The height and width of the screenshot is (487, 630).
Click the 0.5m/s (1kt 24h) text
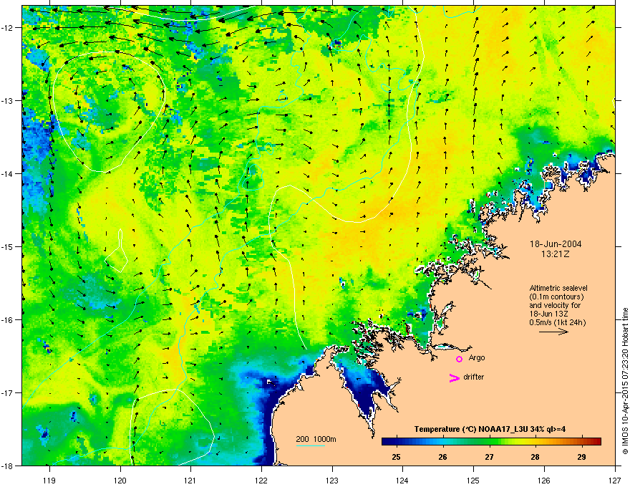tap(557, 322)
